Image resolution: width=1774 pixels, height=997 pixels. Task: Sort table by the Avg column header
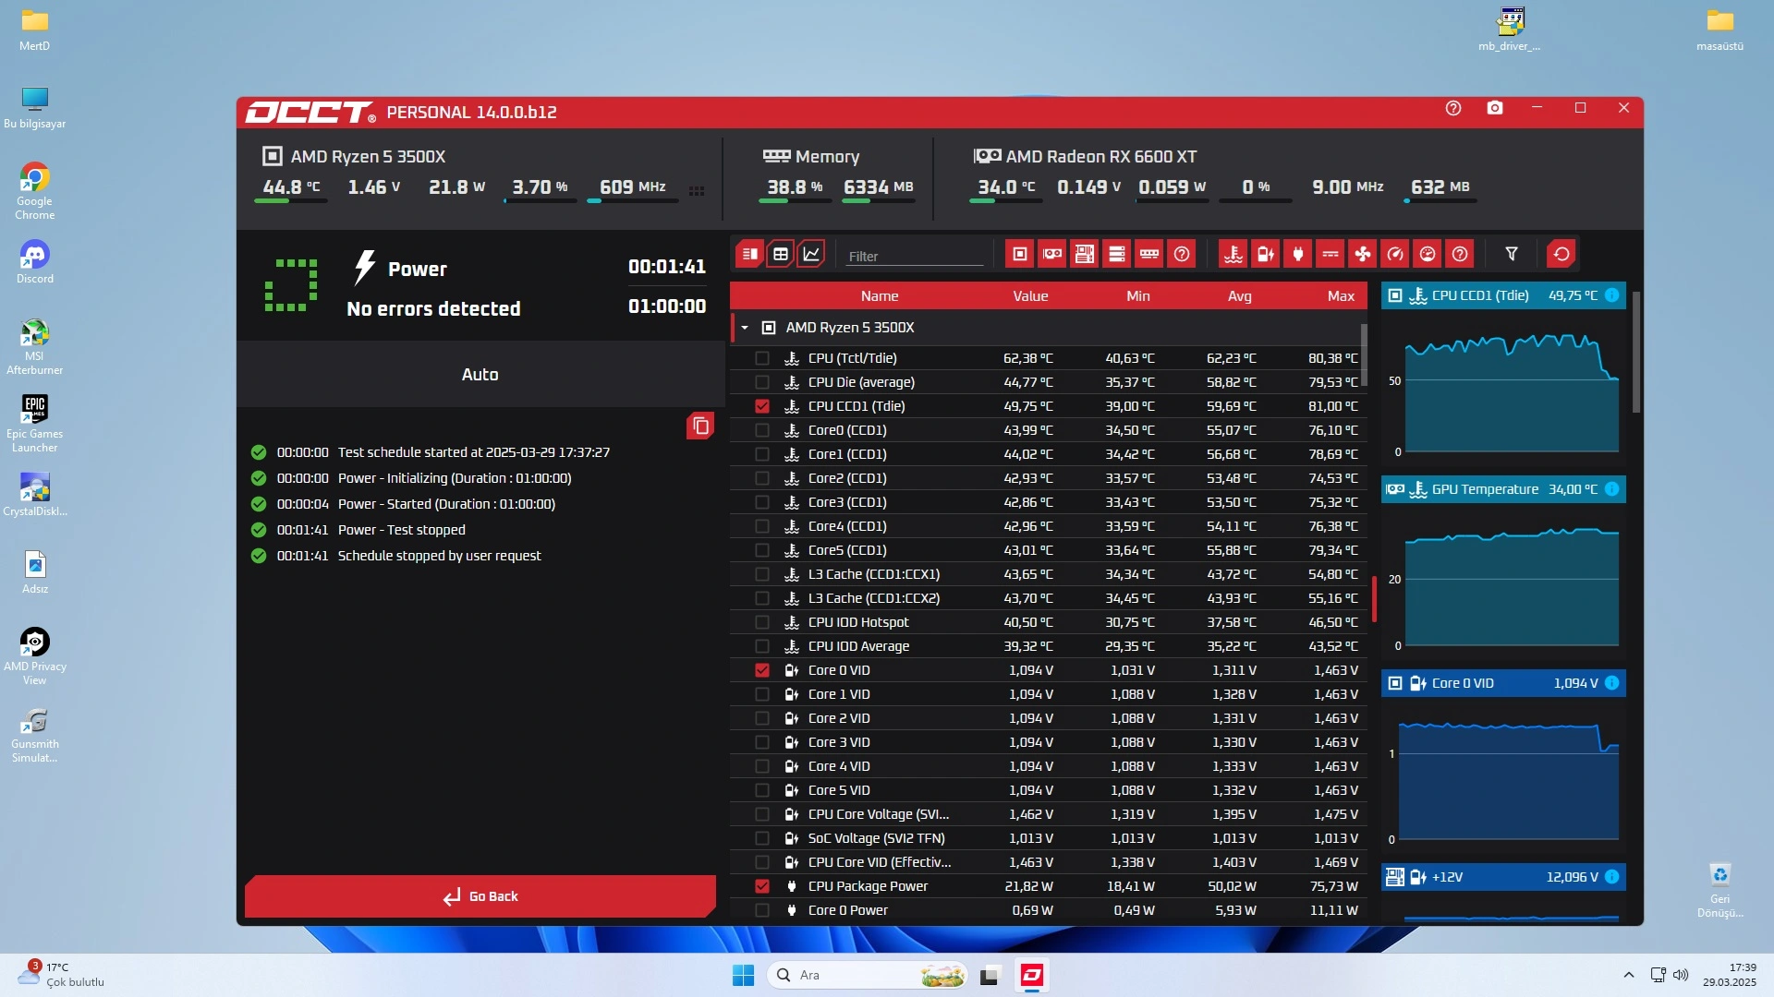[1239, 296]
